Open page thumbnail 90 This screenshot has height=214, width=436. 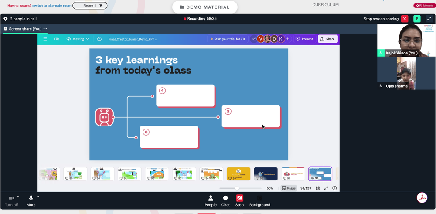pos(102,174)
